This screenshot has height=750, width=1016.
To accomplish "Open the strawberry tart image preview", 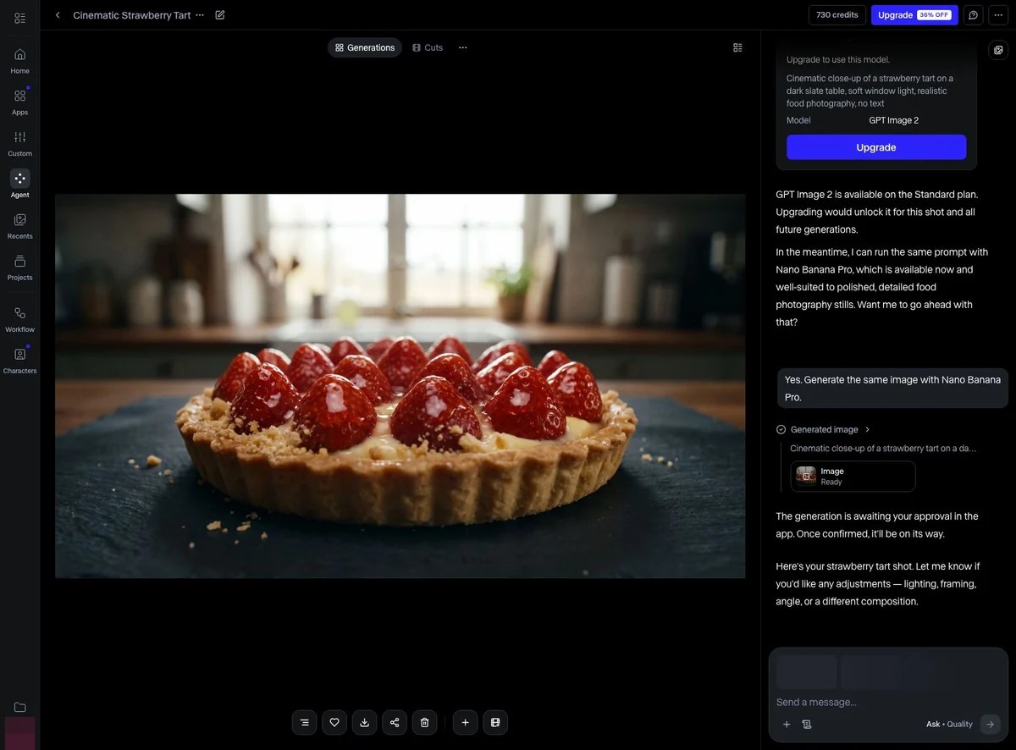I will [400, 386].
